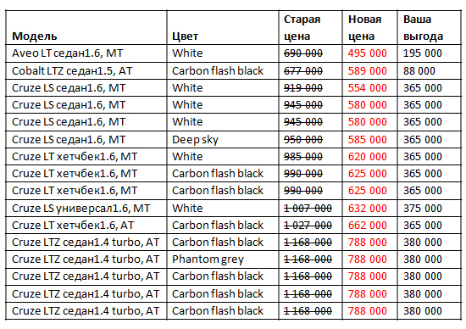This screenshot has height=329, width=466.
Task: Click the savings value 88 000
Action: pyautogui.click(x=419, y=70)
